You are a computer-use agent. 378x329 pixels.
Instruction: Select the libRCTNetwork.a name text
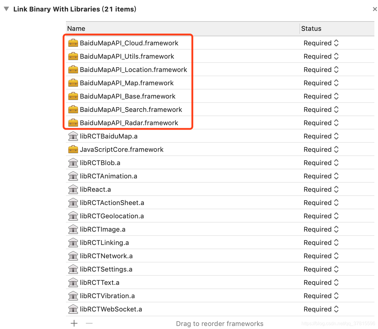[x=106, y=256]
